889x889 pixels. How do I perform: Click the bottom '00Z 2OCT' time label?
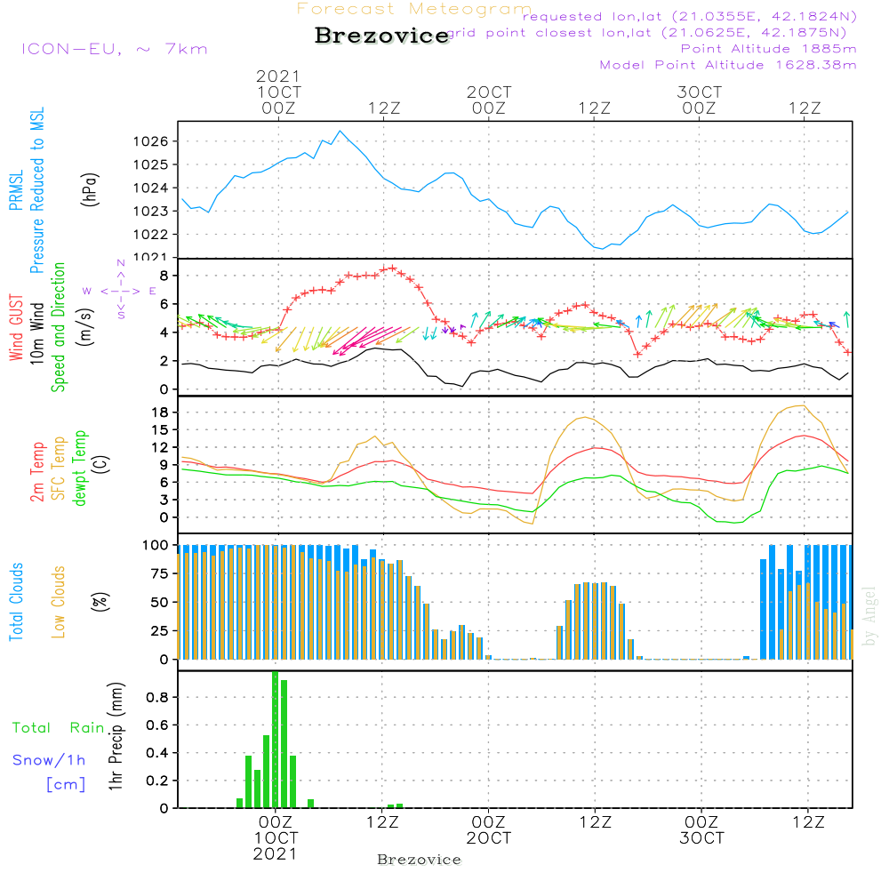(489, 829)
